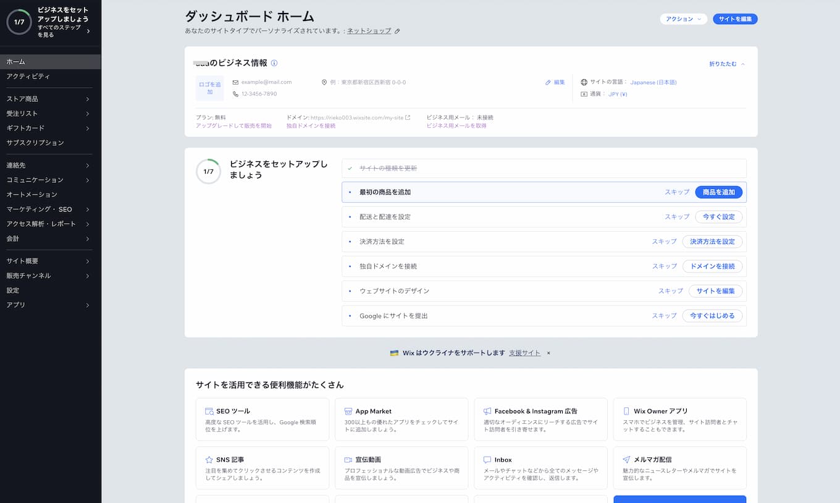The height and width of the screenshot is (503, 840).
Task: Skip the 決済方法を設定 step
Action: click(665, 242)
